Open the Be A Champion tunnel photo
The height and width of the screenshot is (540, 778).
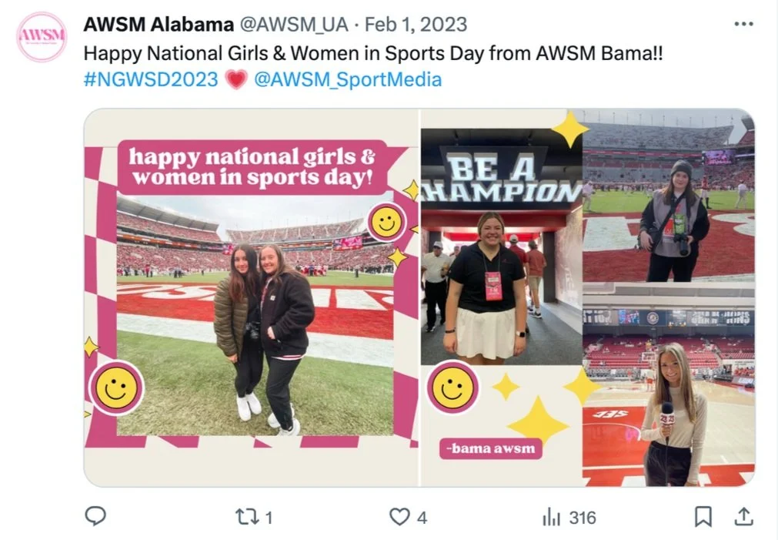pos(501,247)
